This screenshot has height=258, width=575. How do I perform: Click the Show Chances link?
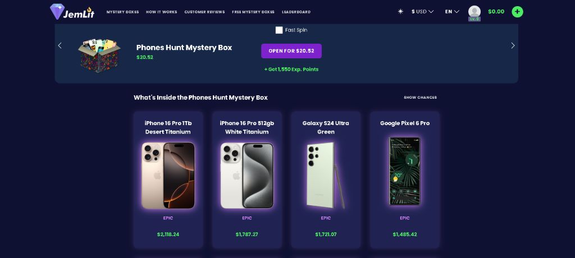click(420, 98)
